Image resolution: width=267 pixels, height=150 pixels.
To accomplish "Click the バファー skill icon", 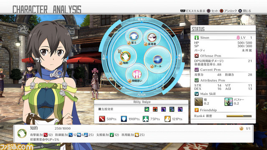I will (x=229, y=102).
